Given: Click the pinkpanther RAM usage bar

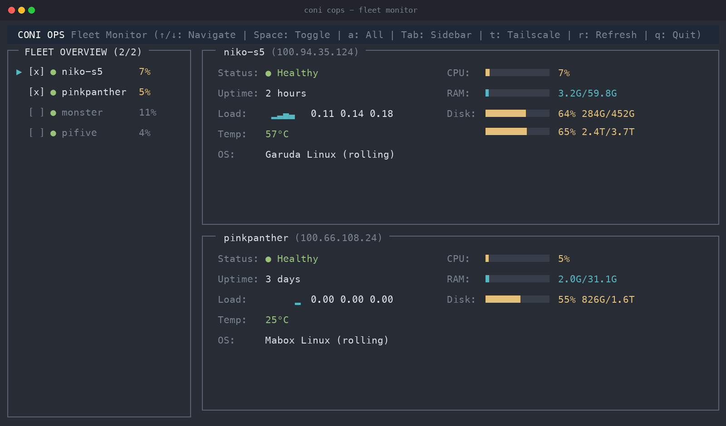Looking at the screenshot, I should pyautogui.click(x=517, y=279).
